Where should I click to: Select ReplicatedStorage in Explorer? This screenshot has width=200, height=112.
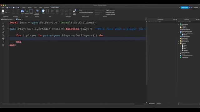pos(187,31)
